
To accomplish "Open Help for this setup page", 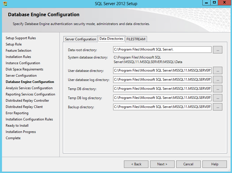I will 215,164.
